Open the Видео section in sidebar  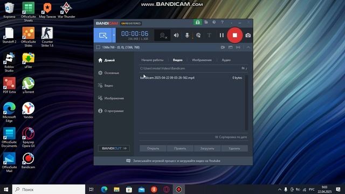(106, 86)
